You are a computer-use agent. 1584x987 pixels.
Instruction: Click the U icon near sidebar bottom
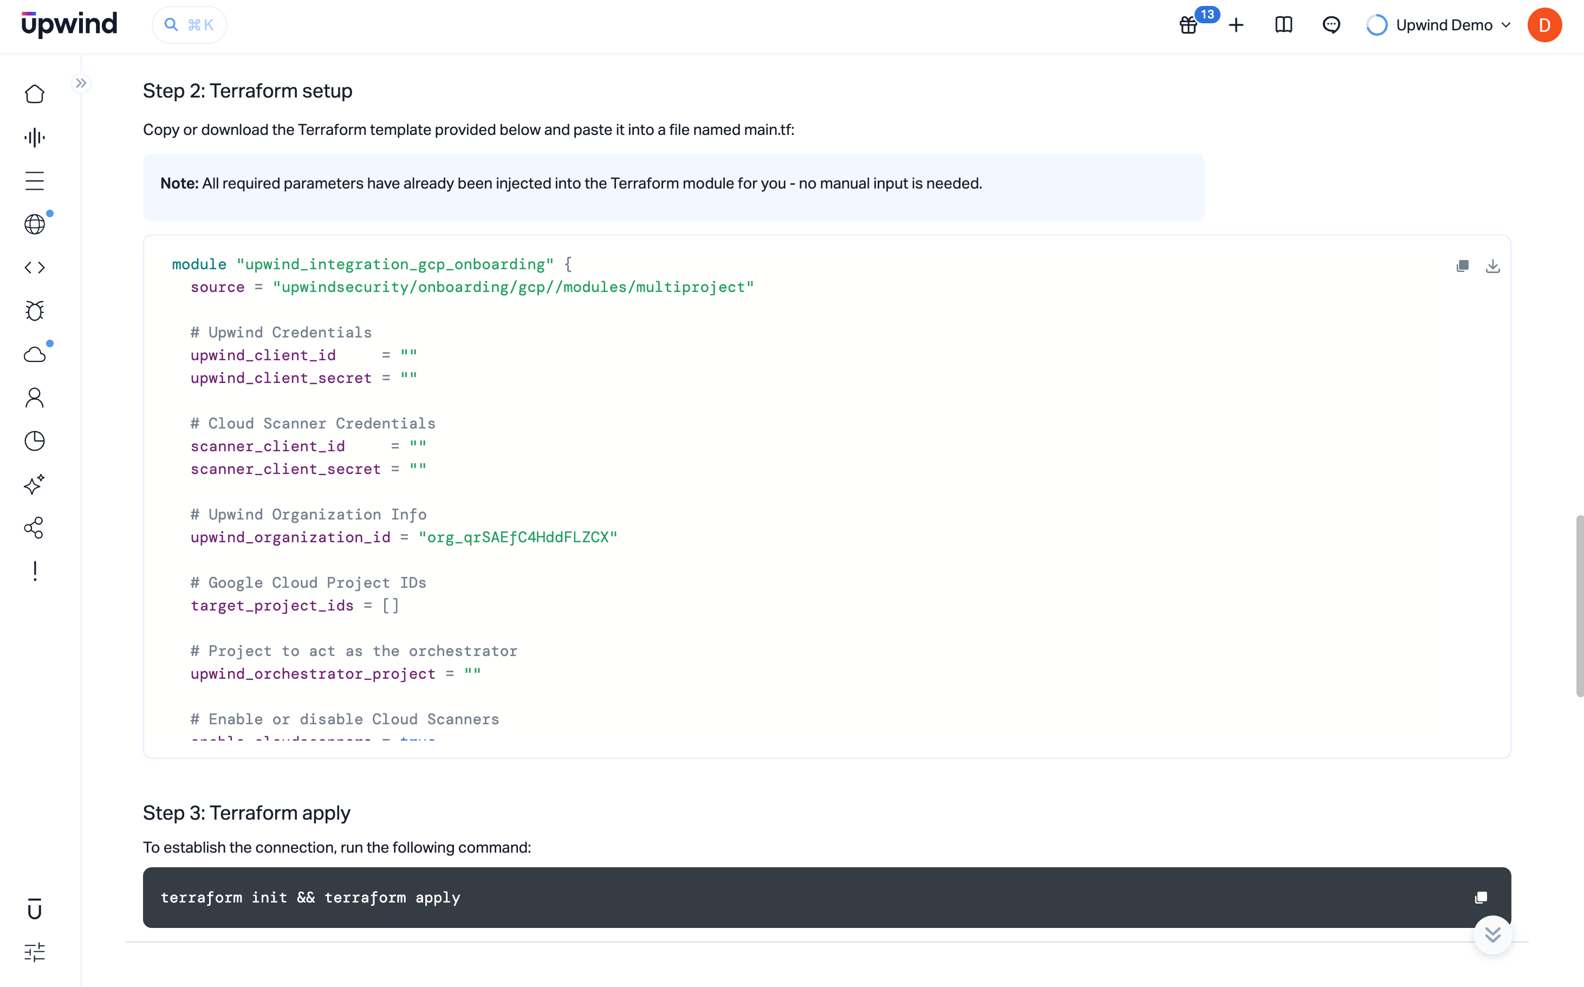pos(35,908)
